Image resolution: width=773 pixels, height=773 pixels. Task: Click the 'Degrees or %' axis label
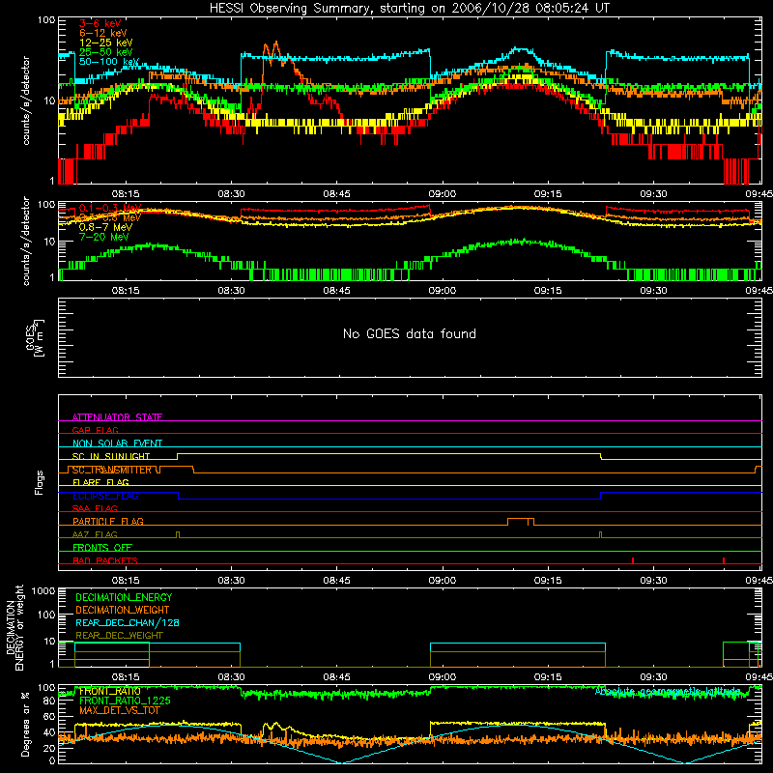[25, 724]
